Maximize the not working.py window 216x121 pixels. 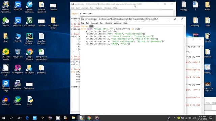(175, 19)
